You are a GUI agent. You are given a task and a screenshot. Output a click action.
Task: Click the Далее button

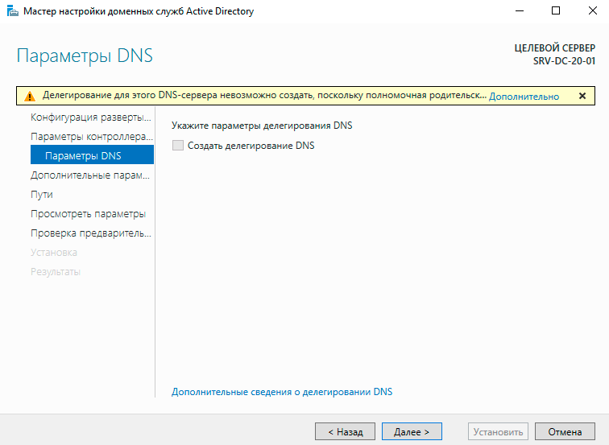click(x=412, y=431)
